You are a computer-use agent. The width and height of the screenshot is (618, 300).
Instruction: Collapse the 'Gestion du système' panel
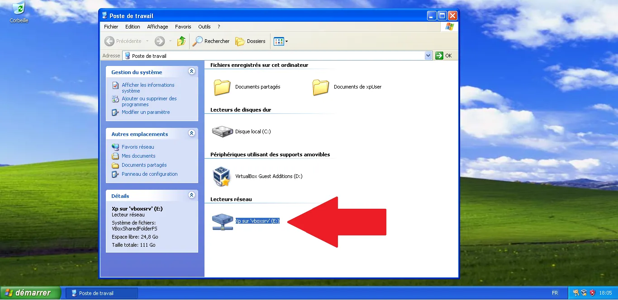point(192,71)
